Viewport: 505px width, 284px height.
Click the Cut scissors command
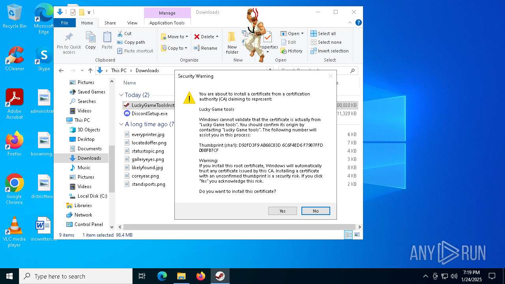click(x=125, y=34)
